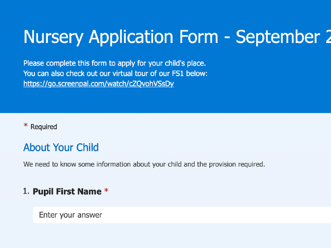Click the red asterisk beside Required
Viewport: 331px width, 248px height.
click(x=26, y=126)
